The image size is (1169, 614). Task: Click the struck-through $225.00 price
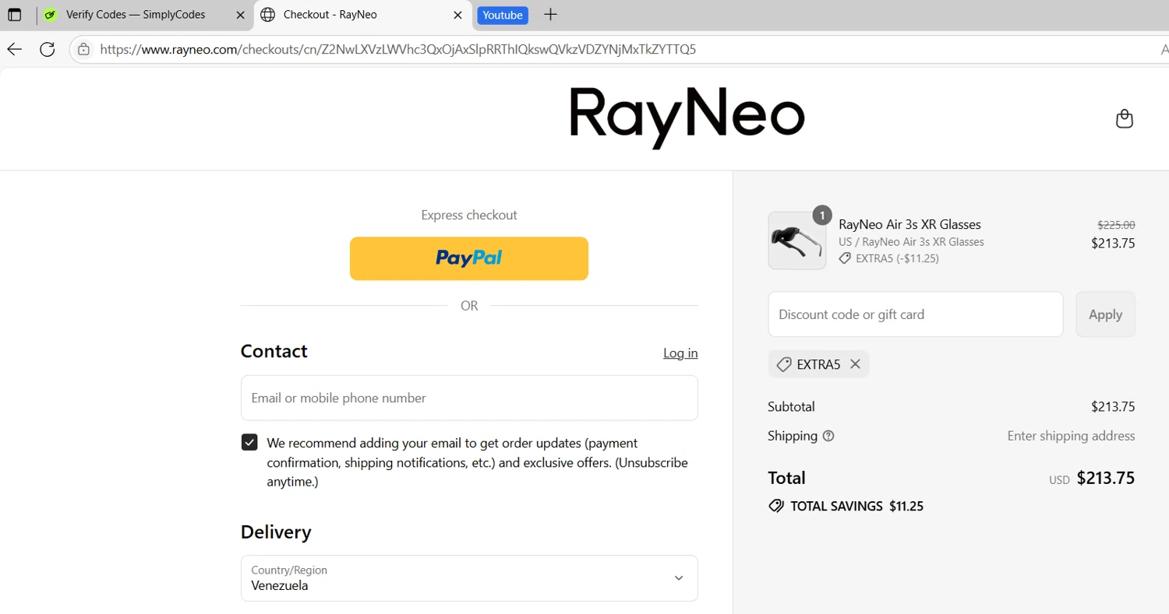[1116, 225]
